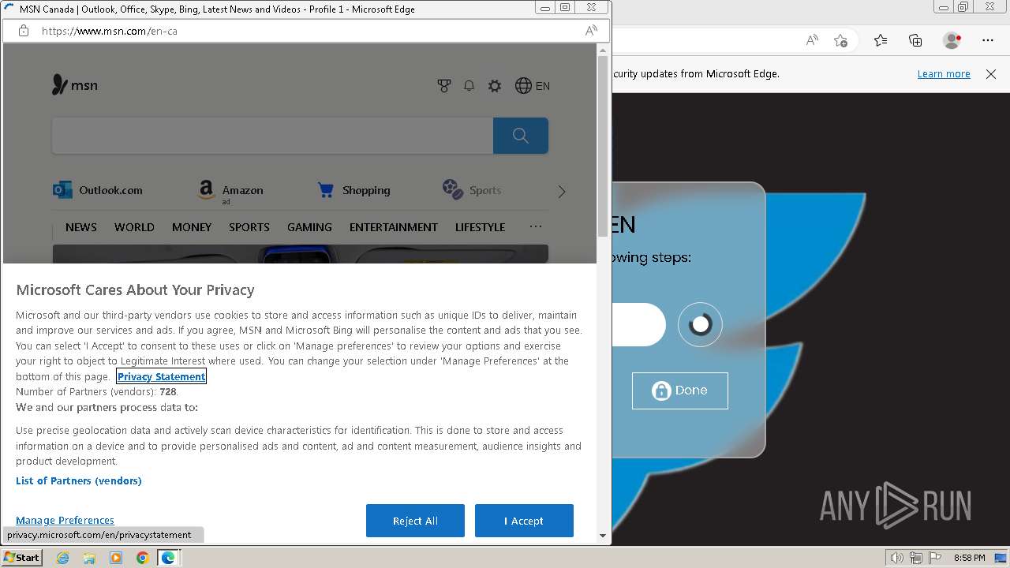The width and height of the screenshot is (1010, 568).
Task: Open Favorites list icon in background Edge
Action: coord(881,40)
